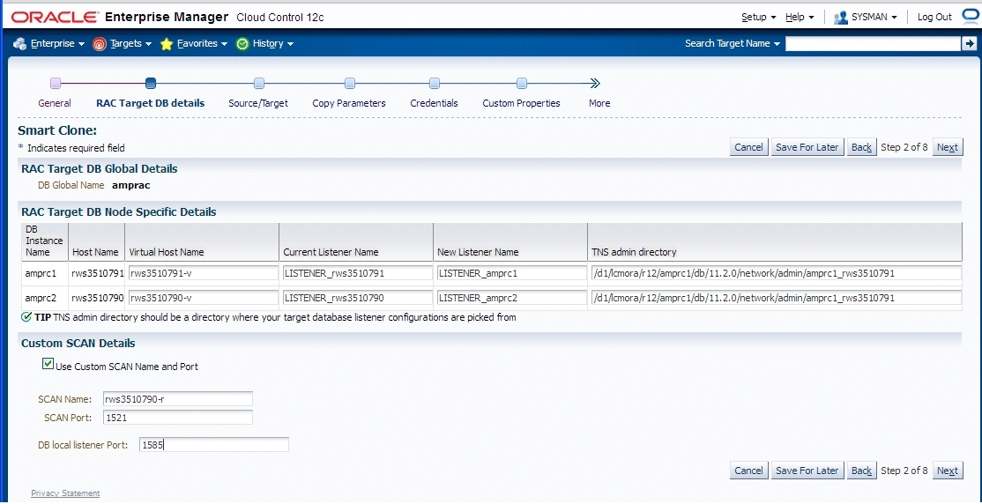This screenshot has height=504, width=982.
Task: Select the Custom Properties step label
Action: (x=521, y=103)
